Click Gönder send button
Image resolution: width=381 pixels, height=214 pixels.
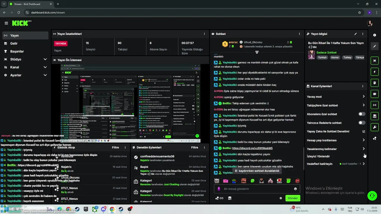tap(293, 198)
